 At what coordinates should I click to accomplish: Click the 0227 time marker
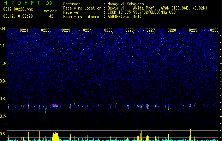151,30
